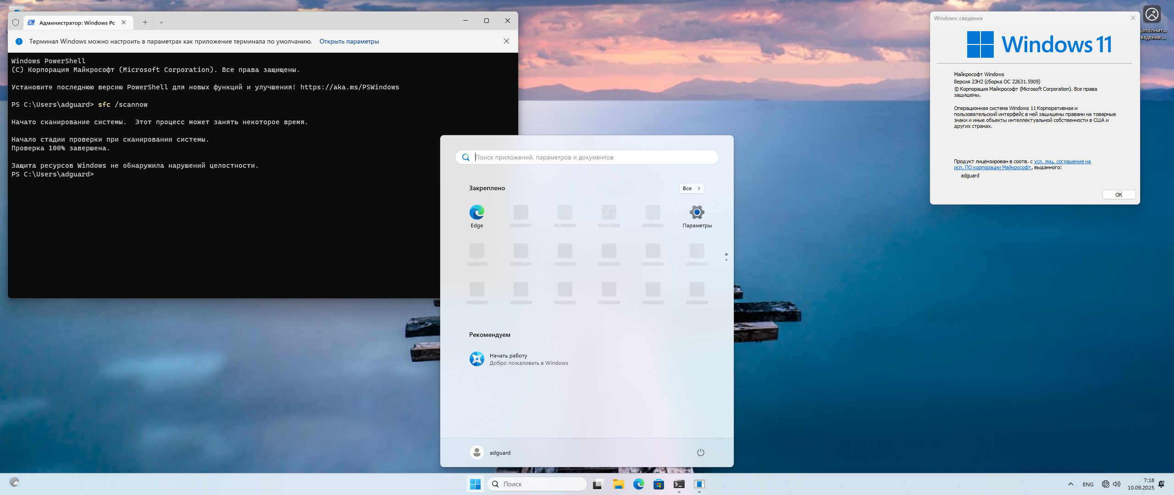Click the Версия 23H2 build text

tap(997, 82)
